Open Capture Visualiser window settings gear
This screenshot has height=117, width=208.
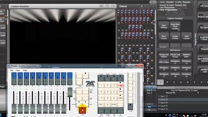click(101, 6)
